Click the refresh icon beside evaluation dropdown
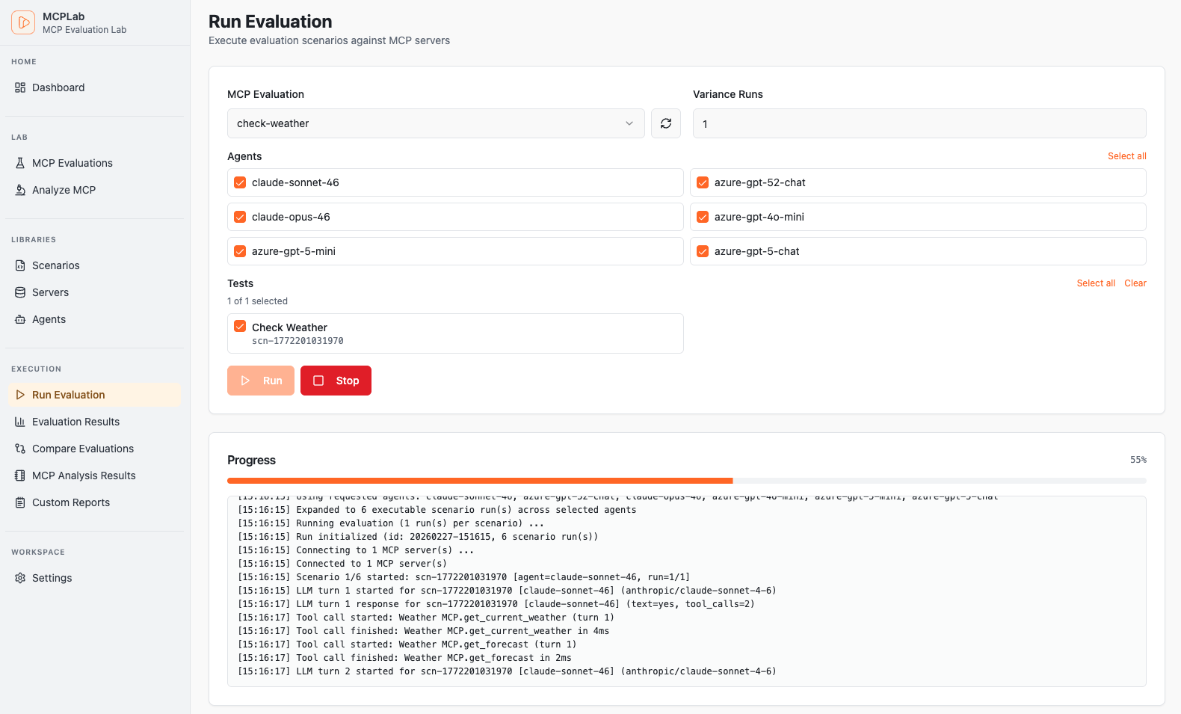1181x714 pixels. coord(665,123)
